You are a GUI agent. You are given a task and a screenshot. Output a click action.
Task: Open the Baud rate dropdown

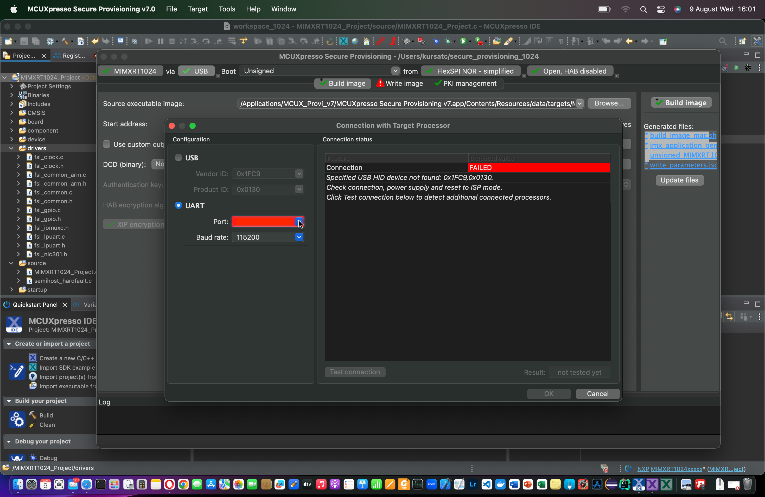[299, 237]
